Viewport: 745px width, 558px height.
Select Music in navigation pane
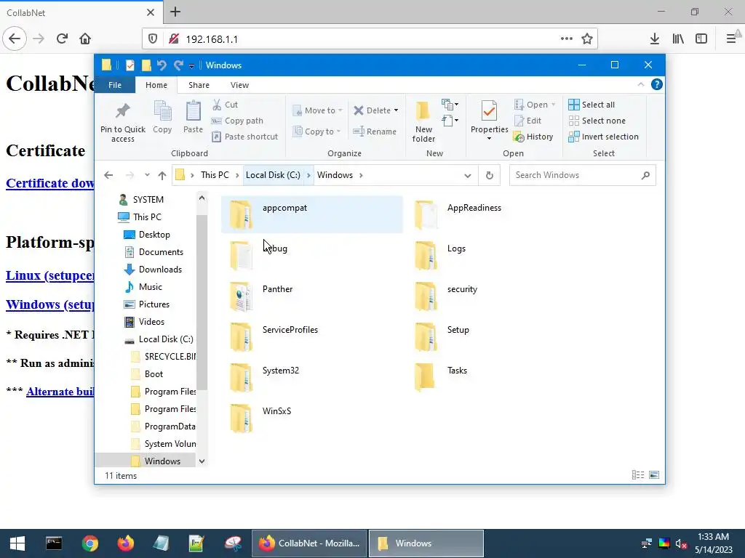tap(150, 286)
